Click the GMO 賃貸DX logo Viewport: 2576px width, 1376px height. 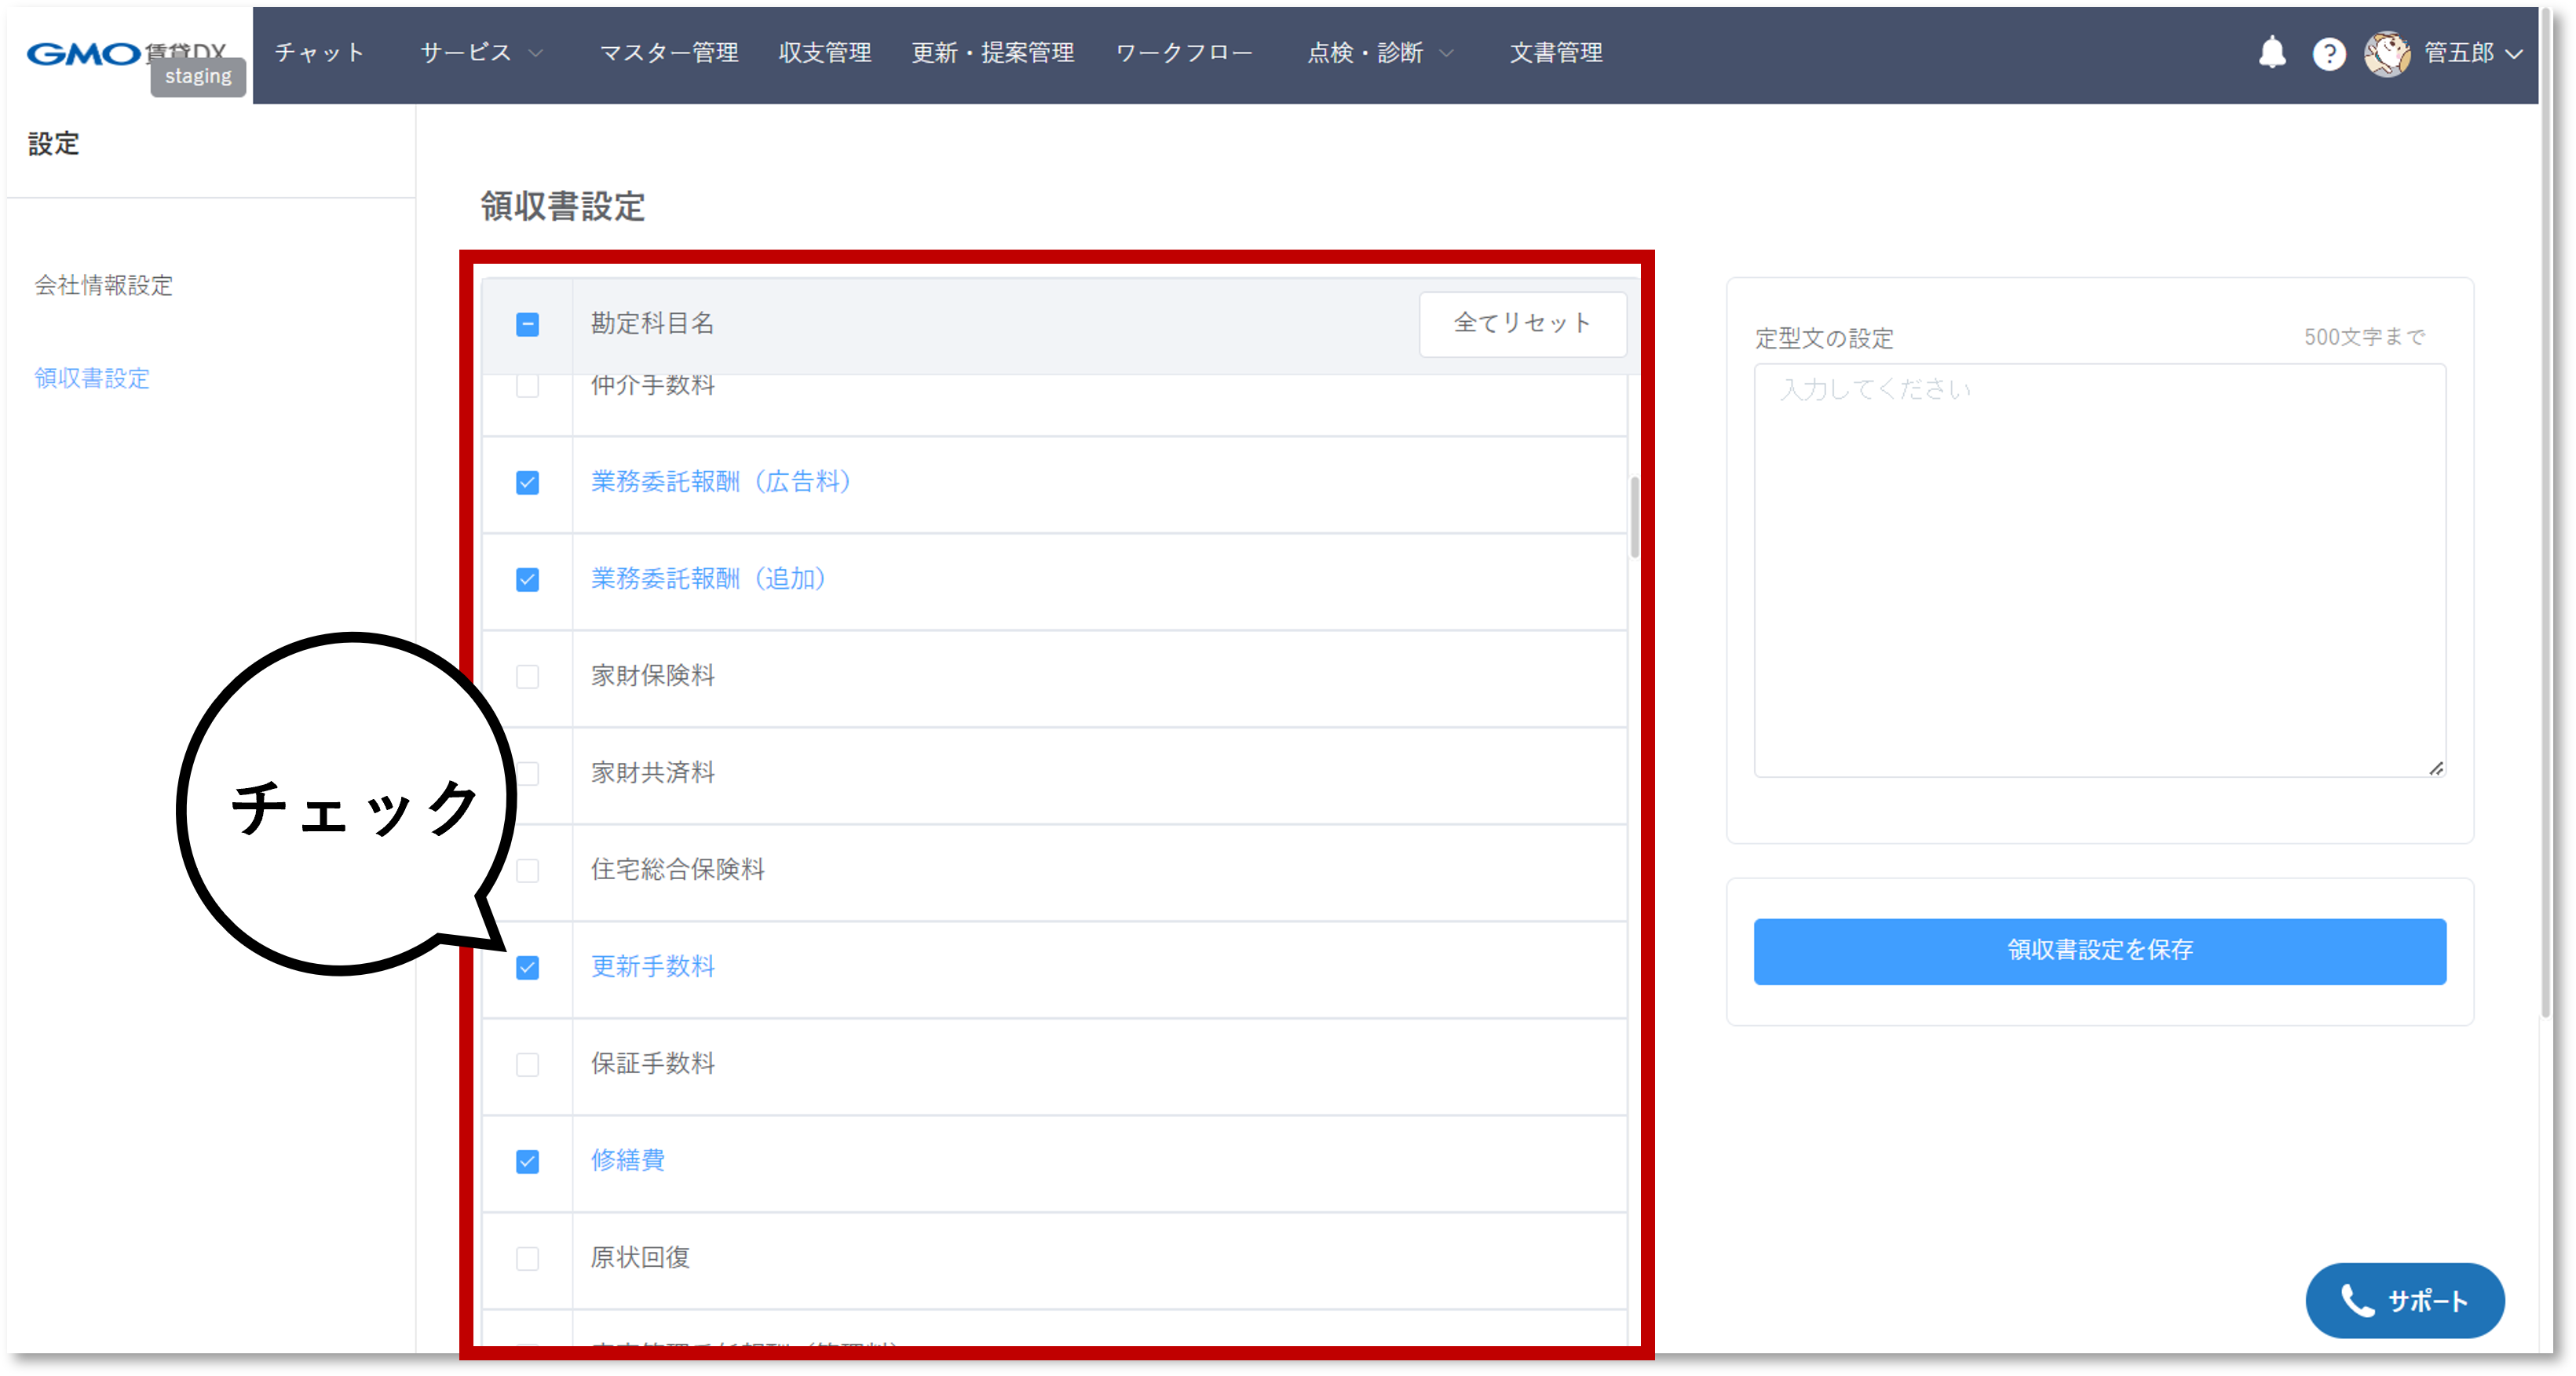[85, 53]
